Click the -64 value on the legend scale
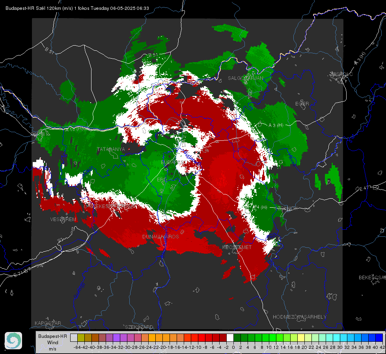This screenshot has width=386, height=354. click(x=77, y=347)
